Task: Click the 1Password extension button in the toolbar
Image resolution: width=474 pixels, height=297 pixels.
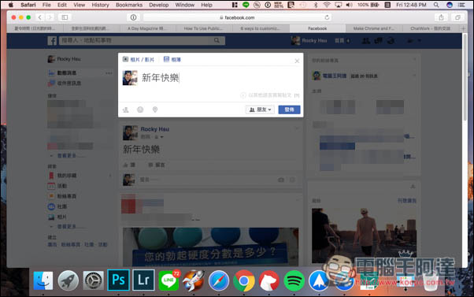Action: coord(133,17)
